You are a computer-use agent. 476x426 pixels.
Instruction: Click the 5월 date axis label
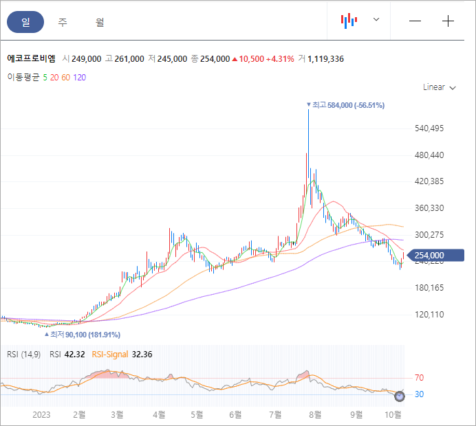coord(197,414)
